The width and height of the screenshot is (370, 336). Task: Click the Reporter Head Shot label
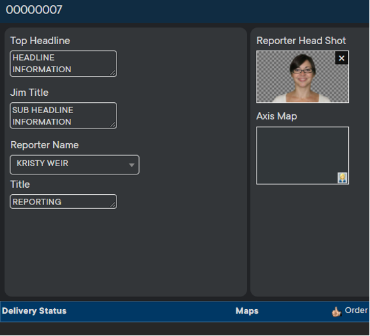click(x=301, y=41)
